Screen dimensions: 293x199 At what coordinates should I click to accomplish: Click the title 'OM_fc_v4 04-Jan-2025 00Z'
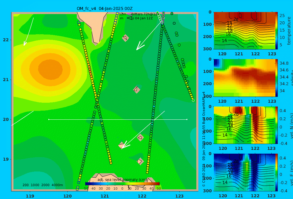[105, 8]
